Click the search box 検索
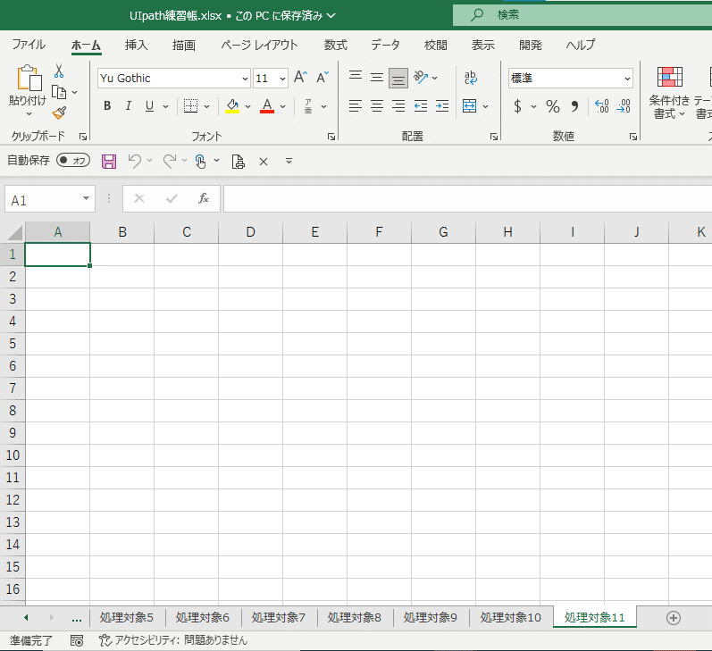Viewport: 712px width, 651px height. coord(582,15)
